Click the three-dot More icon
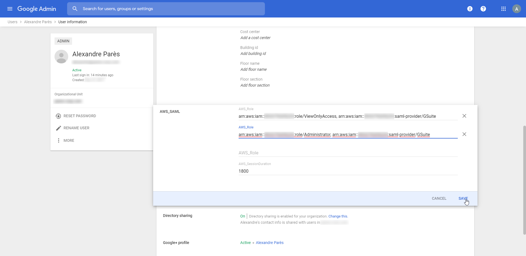 click(58, 140)
